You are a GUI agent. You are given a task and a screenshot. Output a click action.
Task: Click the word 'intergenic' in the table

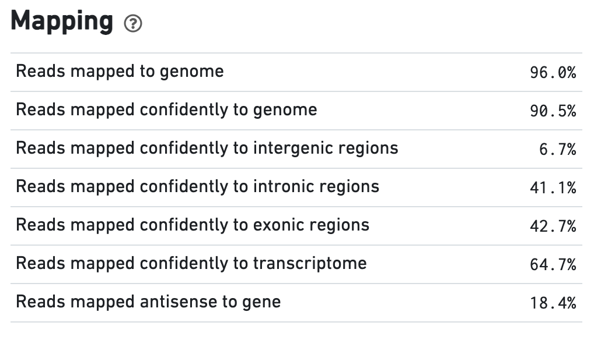coord(292,148)
